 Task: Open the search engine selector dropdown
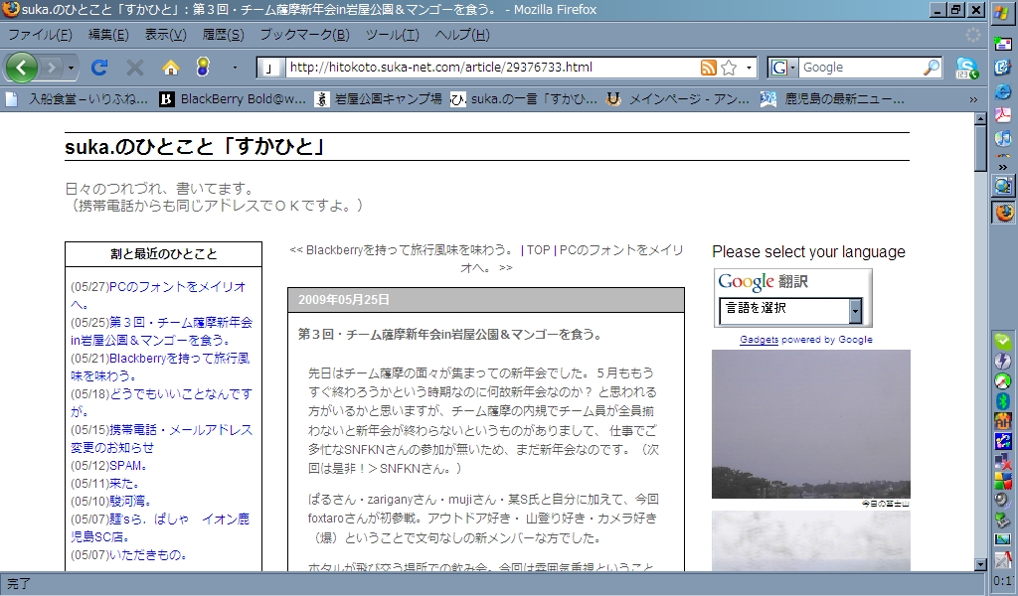(x=783, y=68)
